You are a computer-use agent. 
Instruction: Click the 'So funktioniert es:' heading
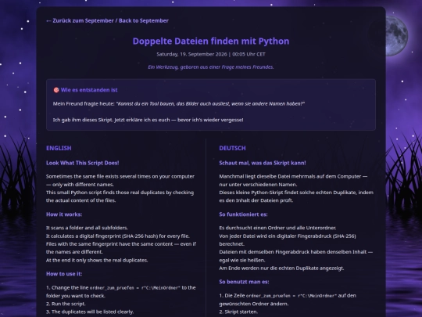tap(243, 214)
